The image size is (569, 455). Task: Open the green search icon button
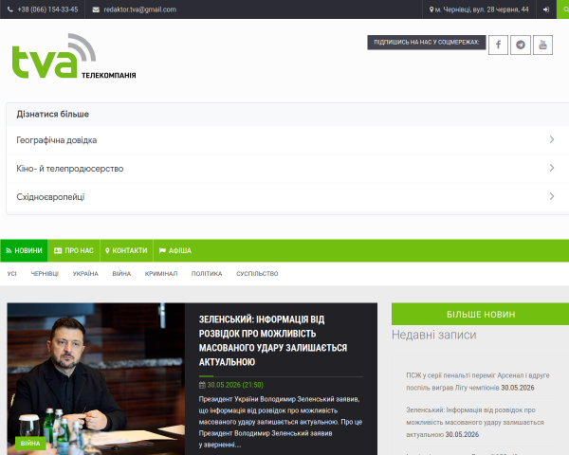(x=563, y=9)
